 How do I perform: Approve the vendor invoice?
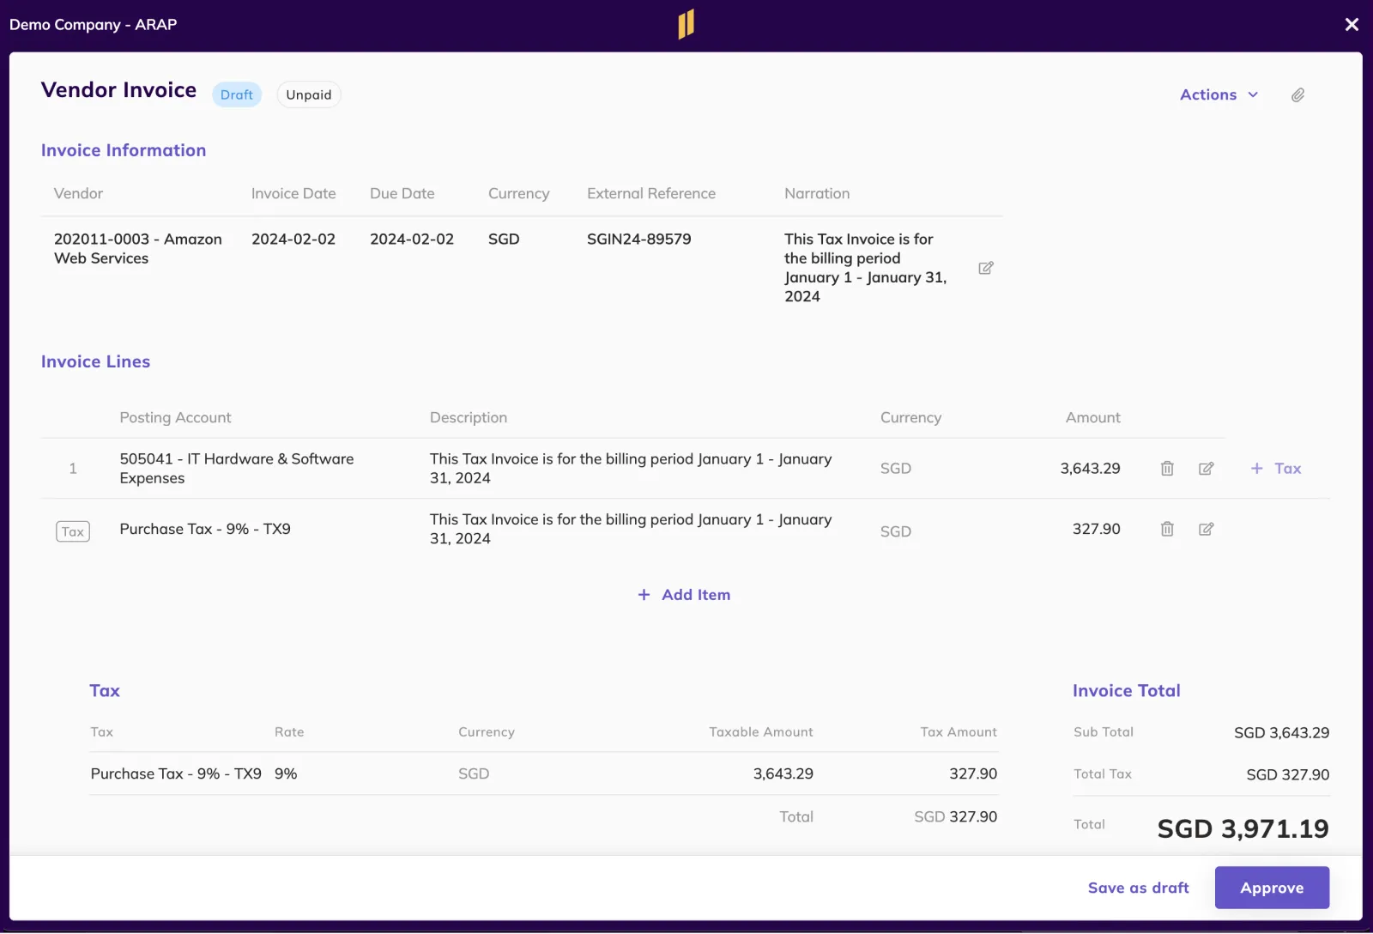[x=1271, y=888]
